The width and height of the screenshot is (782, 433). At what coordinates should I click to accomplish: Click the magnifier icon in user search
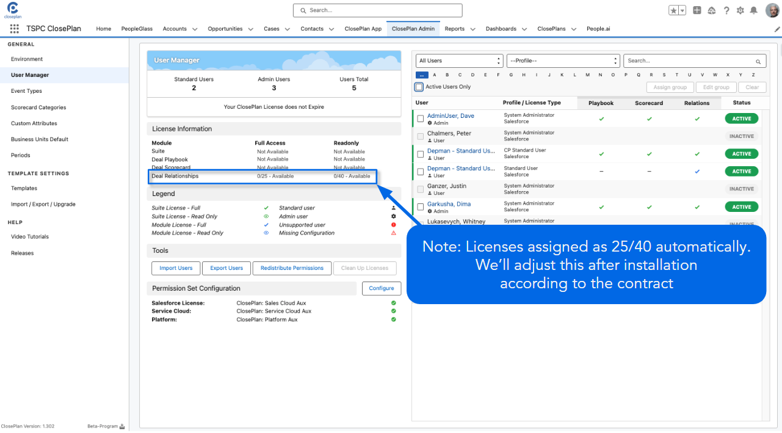759,62
